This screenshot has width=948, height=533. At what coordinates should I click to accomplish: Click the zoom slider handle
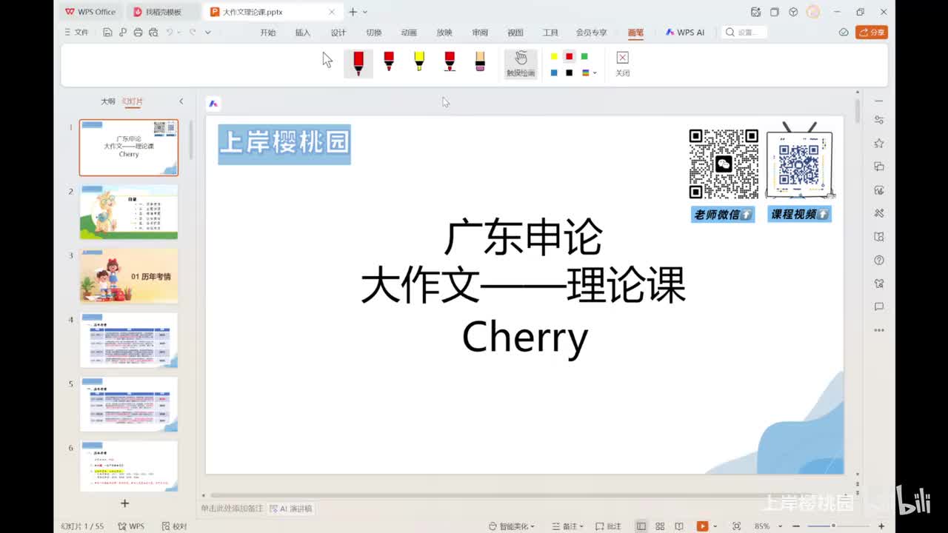coord(833,526)
